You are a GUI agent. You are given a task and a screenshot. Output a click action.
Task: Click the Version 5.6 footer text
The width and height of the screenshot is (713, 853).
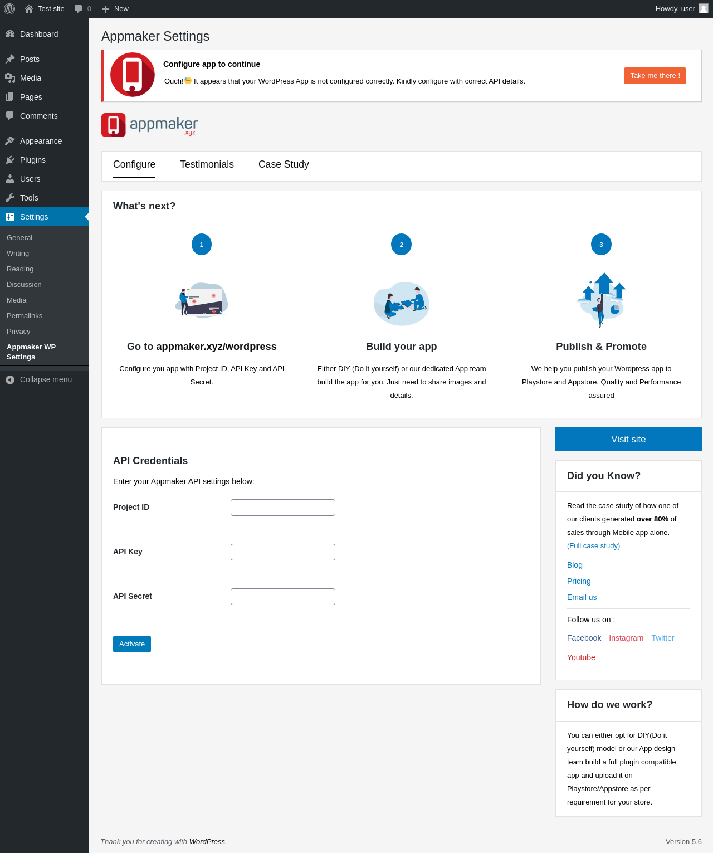point(683,841)
